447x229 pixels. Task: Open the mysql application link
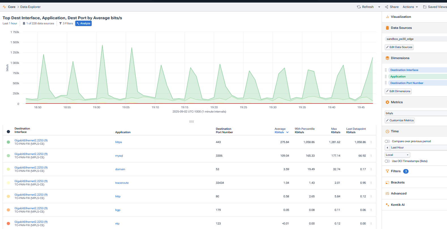[x=119, y=156]
